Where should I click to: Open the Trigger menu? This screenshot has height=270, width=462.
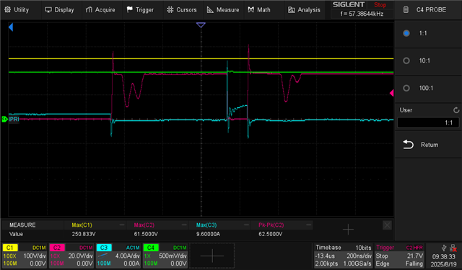point(140,9)
